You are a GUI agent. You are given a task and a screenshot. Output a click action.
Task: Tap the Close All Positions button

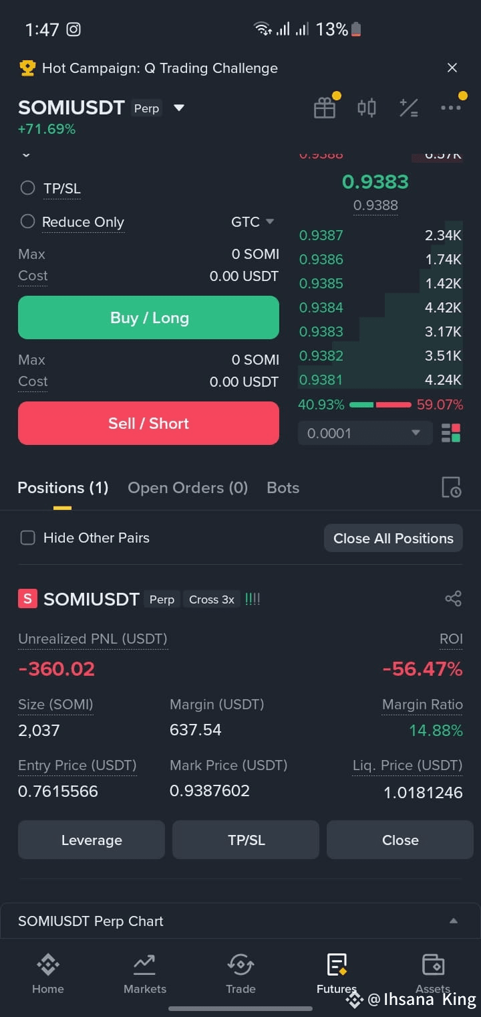click(x=393, y=538)
